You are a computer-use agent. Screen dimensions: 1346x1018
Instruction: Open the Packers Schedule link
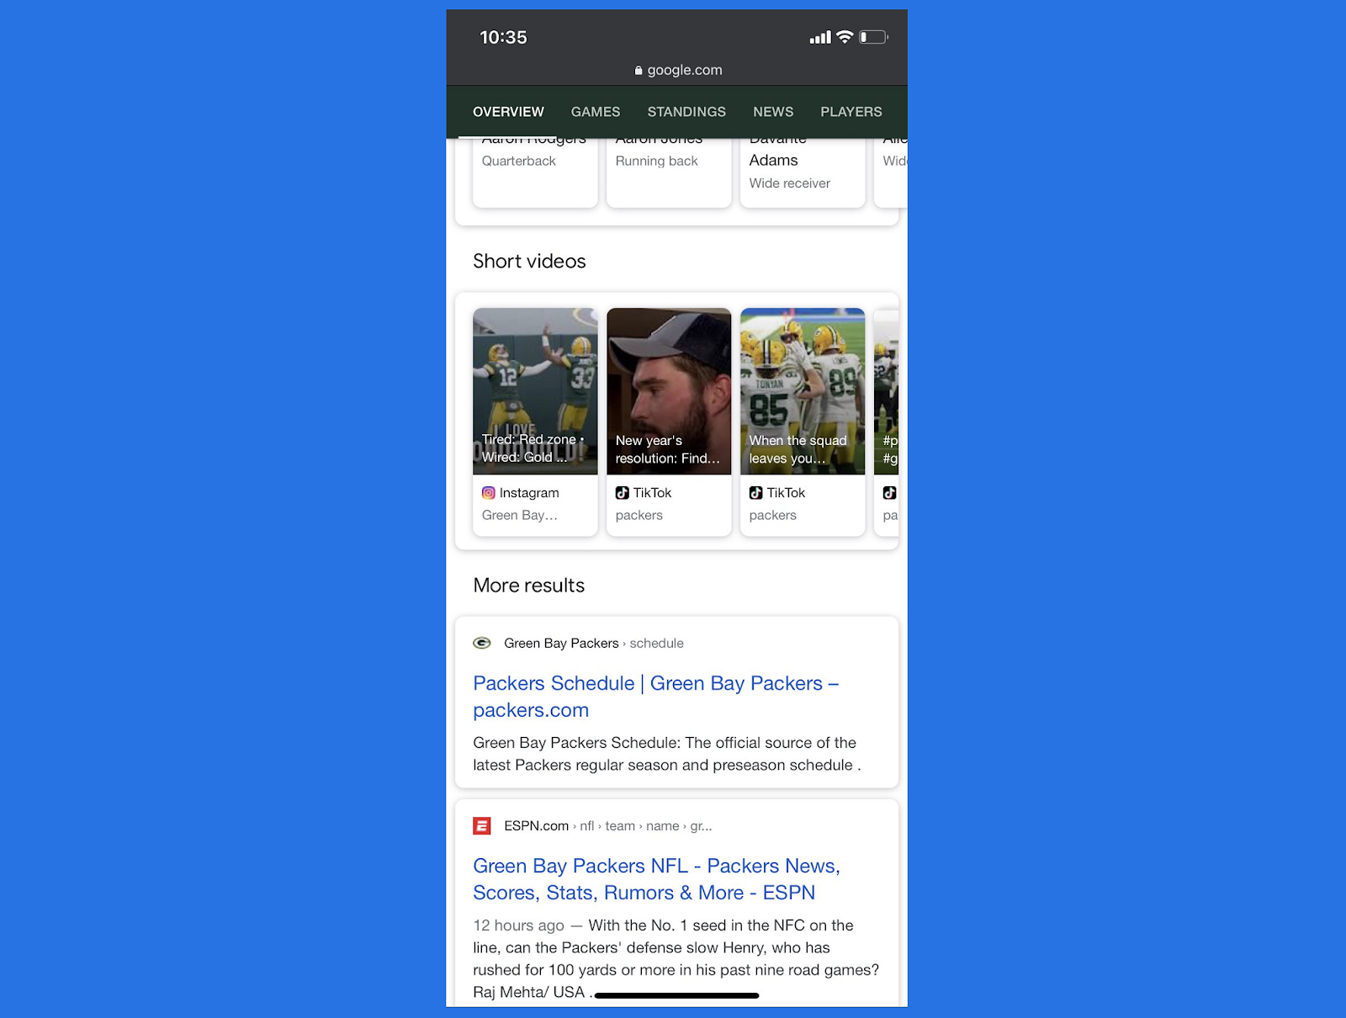click(656, 696)
